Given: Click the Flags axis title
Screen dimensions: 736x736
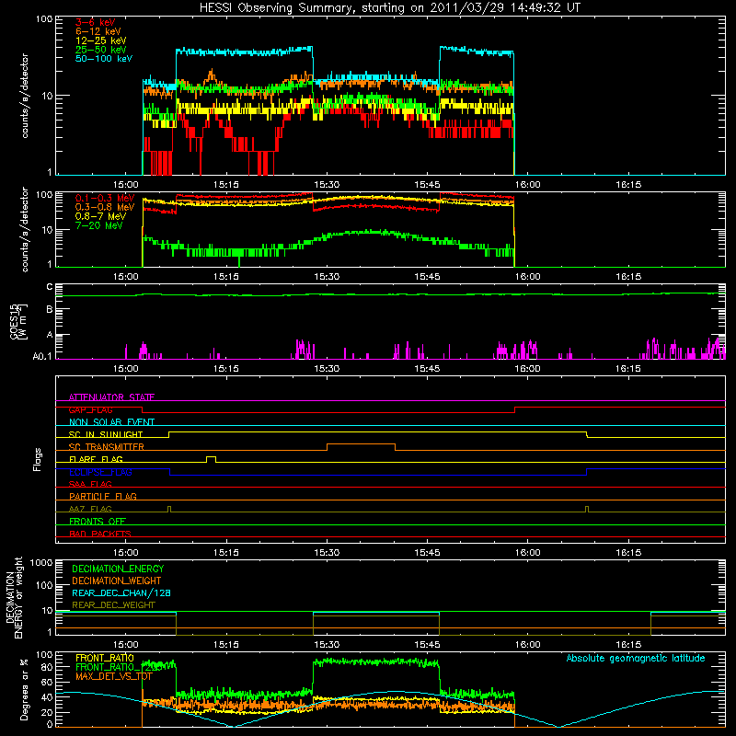Looking at the screenshot, I should click(x=37, y=459).
